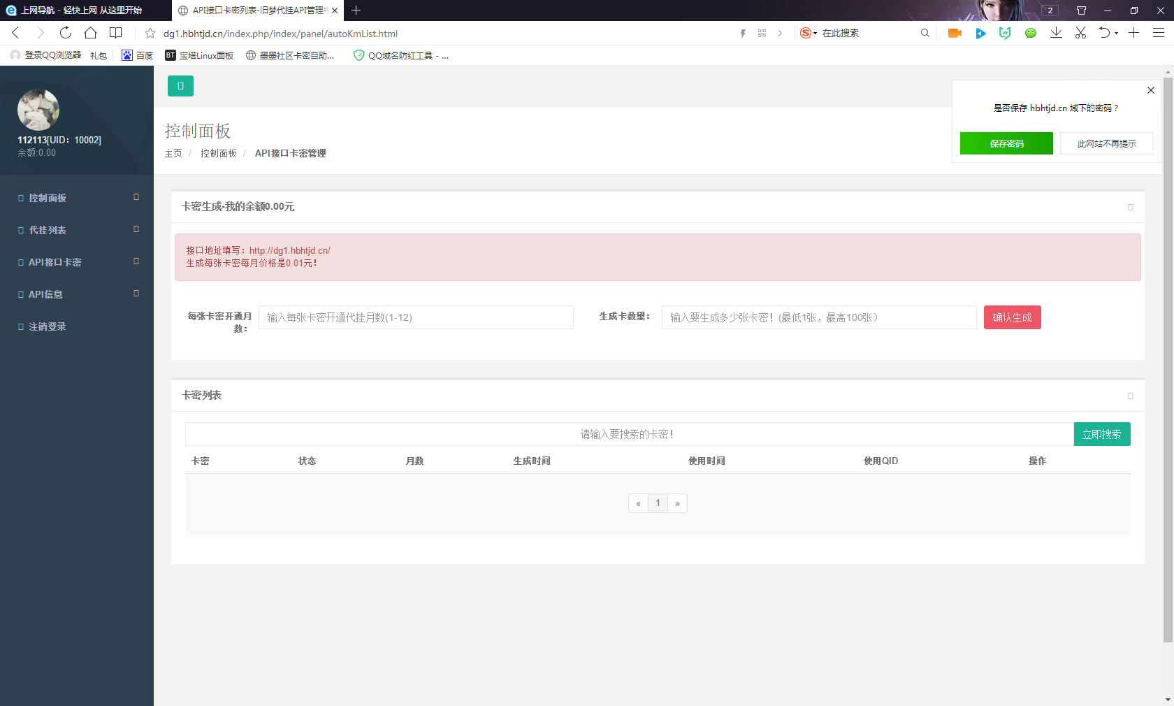Click the 在此搜索 browser search box
Viewport: 1174px width, 706px height.
pyautogui.click(x=867, y=33)
